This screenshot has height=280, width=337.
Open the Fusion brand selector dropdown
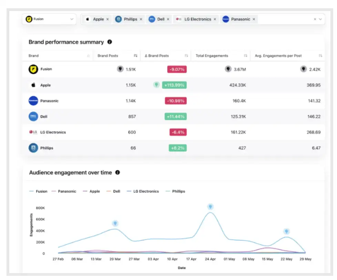coord(49,19)
